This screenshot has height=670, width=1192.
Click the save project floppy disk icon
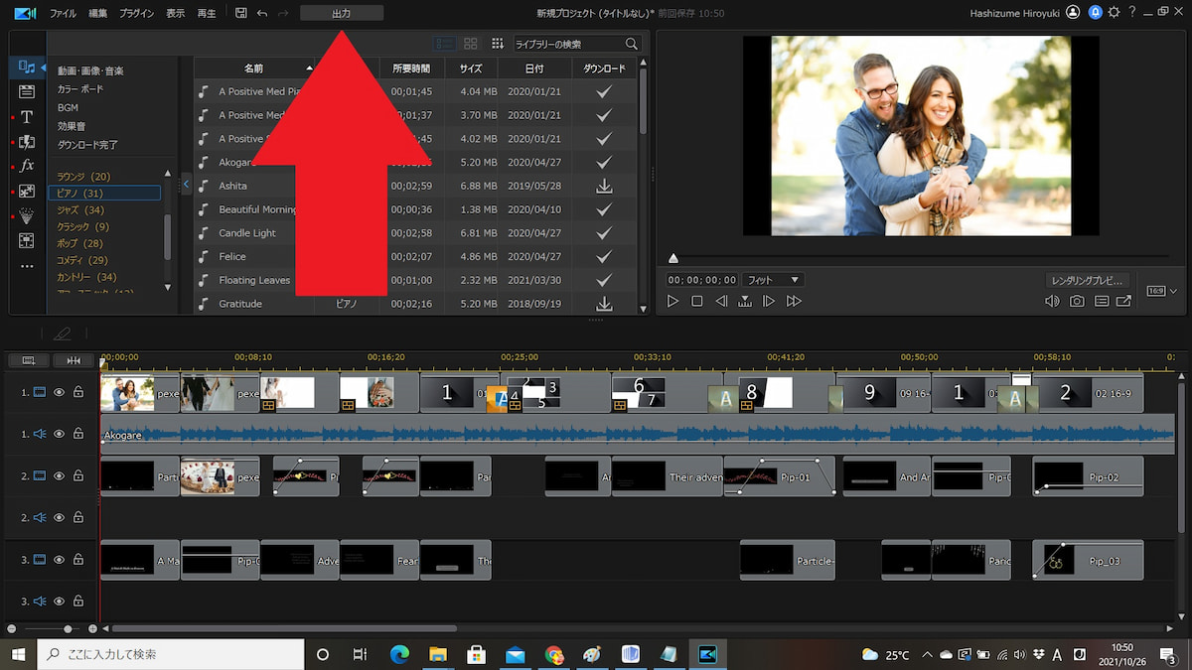coord(241,13)
